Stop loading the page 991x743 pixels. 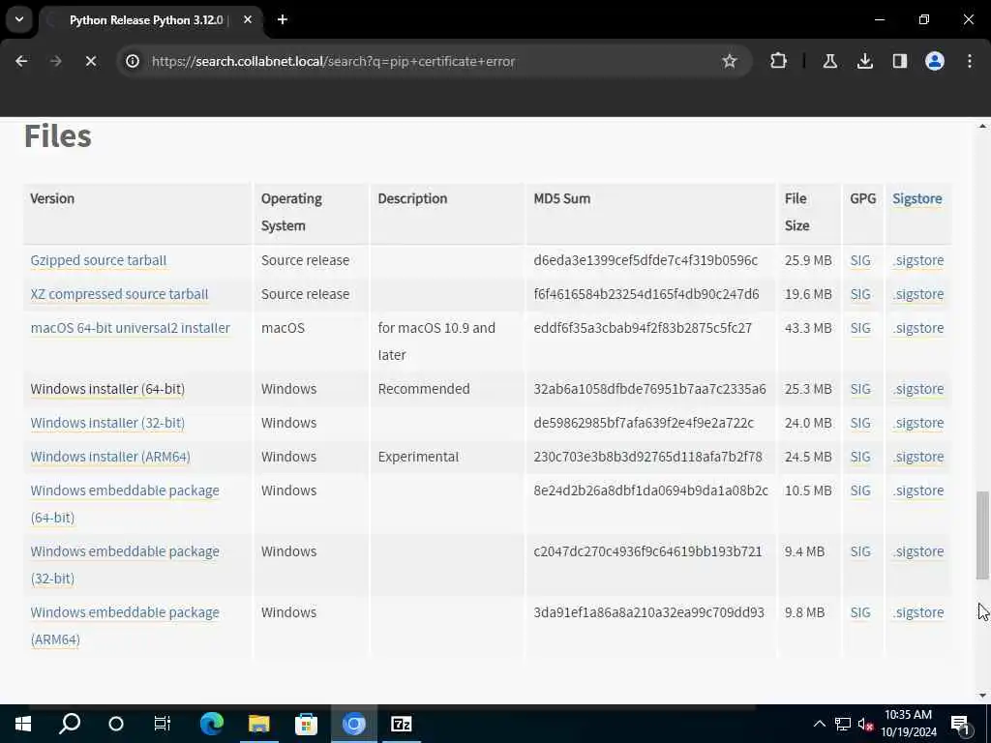[x=90, y=61]
